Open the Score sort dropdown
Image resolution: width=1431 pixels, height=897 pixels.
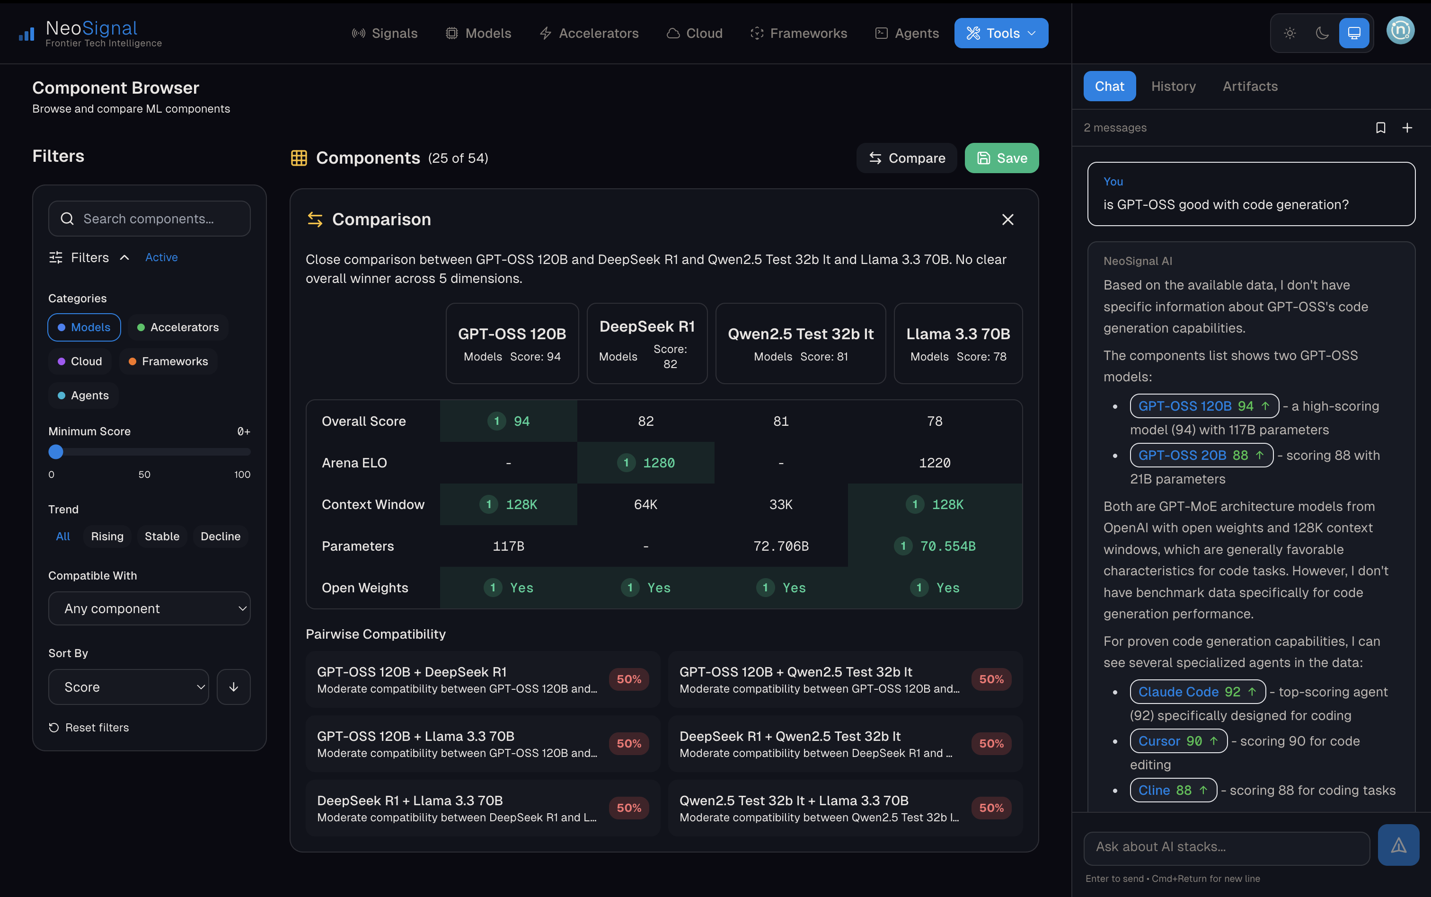tap(128, 686)
